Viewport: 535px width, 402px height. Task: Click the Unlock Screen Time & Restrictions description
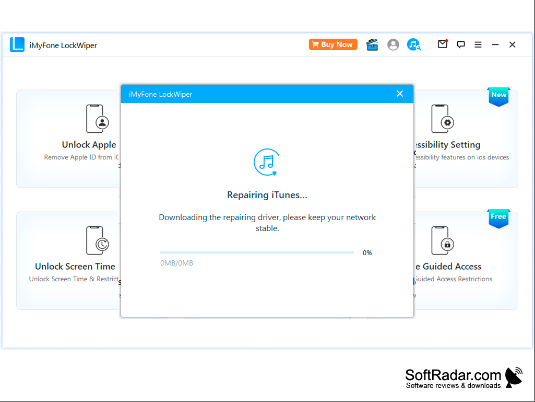74,279
